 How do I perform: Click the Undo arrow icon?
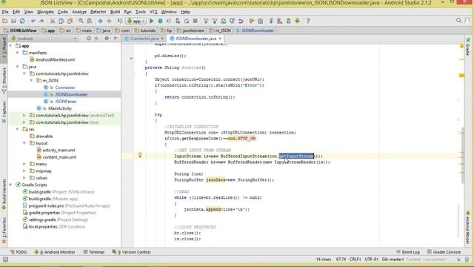[x=33, y=21]
